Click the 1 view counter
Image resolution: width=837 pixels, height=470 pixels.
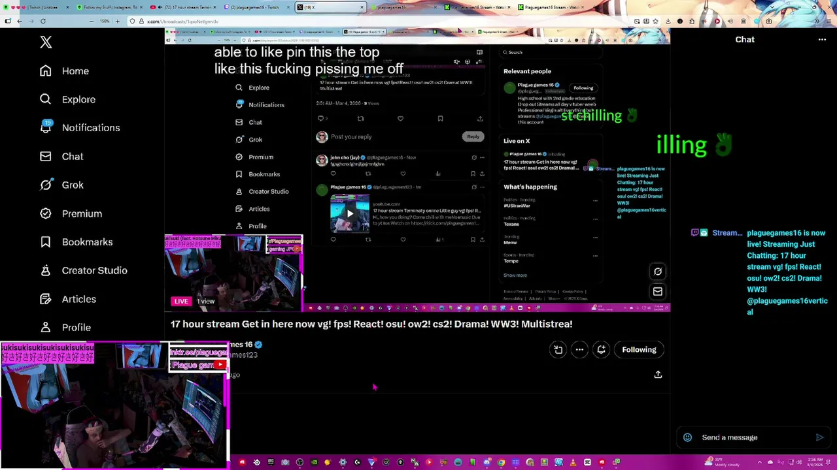205,302
